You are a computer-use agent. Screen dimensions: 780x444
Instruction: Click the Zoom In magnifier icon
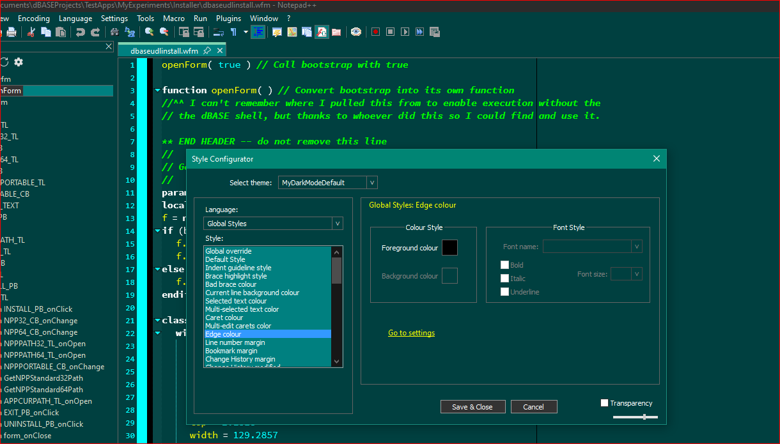[149, 32]
